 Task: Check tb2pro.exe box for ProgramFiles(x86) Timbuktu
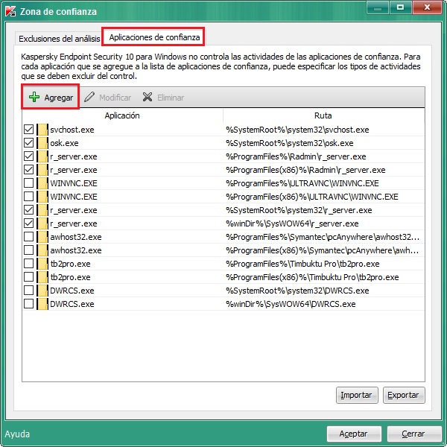pyautogui.click(x=29, y=277)
